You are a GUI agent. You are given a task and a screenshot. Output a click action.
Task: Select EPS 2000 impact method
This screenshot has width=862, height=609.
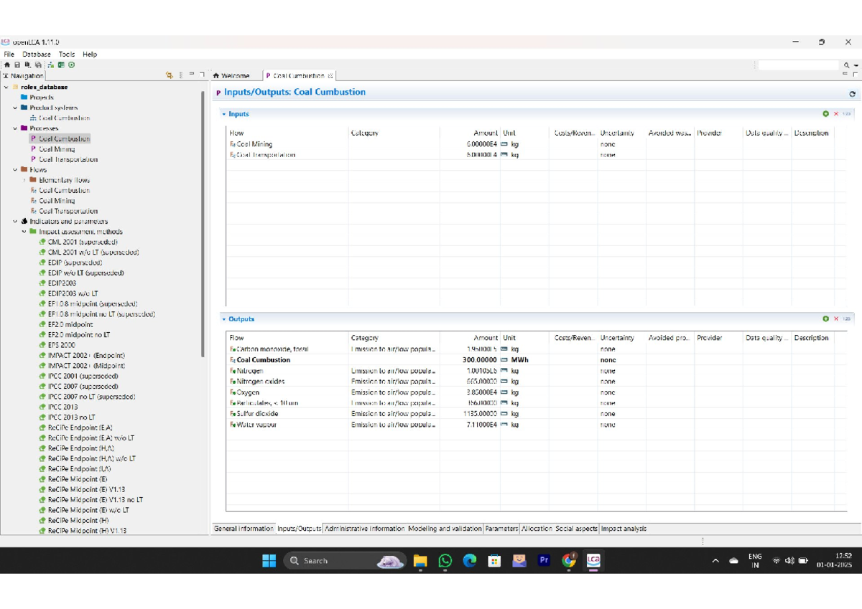pos(61,345)
